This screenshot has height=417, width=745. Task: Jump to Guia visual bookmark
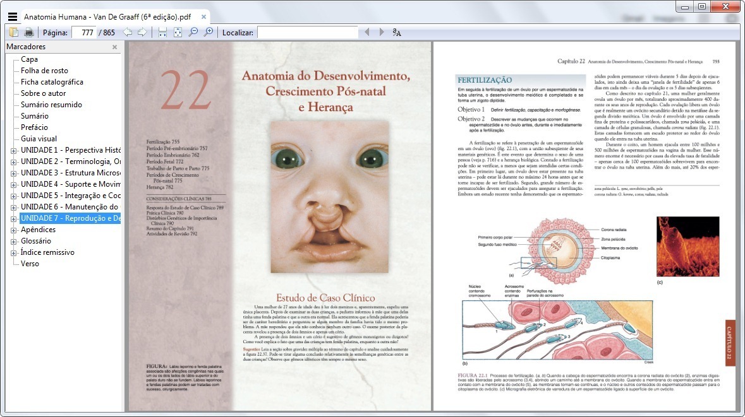(x=39, y=139)
